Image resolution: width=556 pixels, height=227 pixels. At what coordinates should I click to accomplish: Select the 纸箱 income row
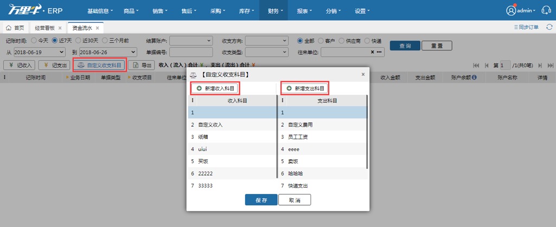pyautogui.click(x=232, y=137)
